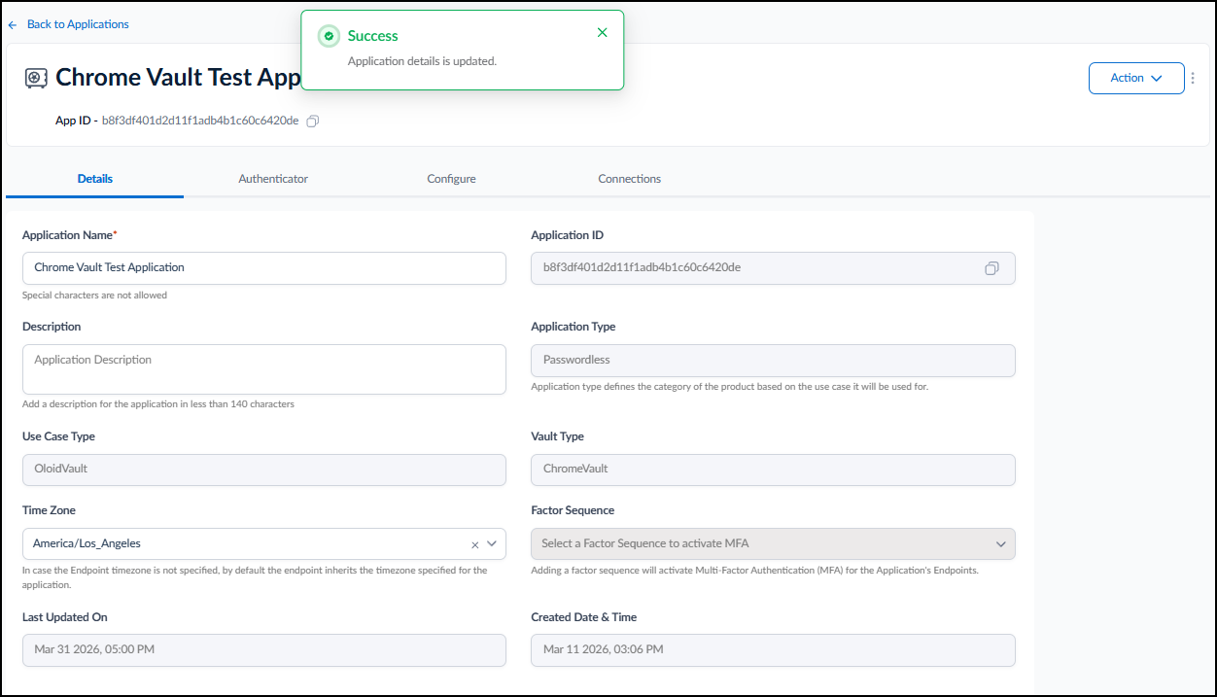Click the Chrome Vault Test App heading
The width and height of the screenshot is (1217, 697).
pos(178,78)
